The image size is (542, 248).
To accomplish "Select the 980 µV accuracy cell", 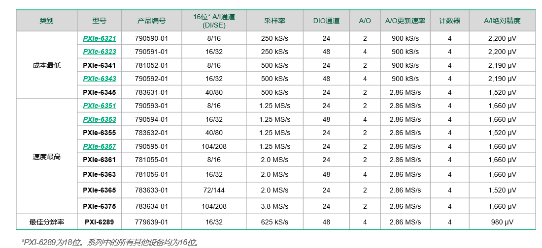I will [502, 222].
